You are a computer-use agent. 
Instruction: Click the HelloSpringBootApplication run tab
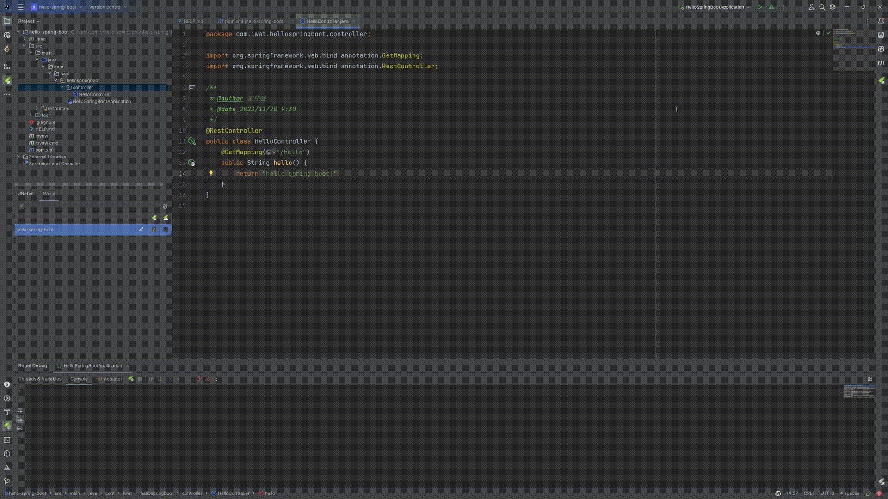point(92,365)
